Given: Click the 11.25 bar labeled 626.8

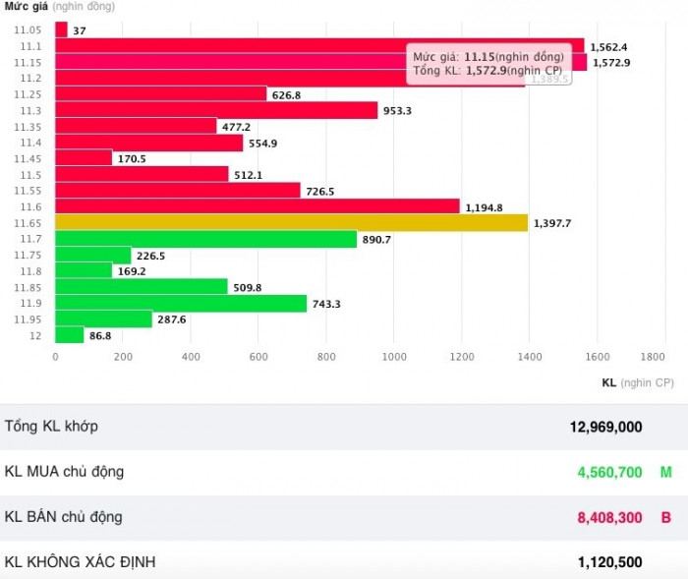Looking at the screenshot, I should [x=160, y=94].
